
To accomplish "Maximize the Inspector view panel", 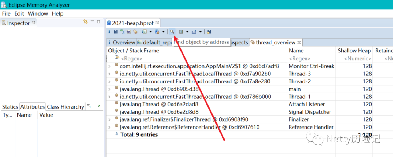I will 99,21.
